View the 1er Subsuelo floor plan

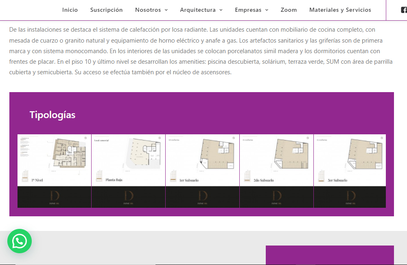(x=203, y=160)
